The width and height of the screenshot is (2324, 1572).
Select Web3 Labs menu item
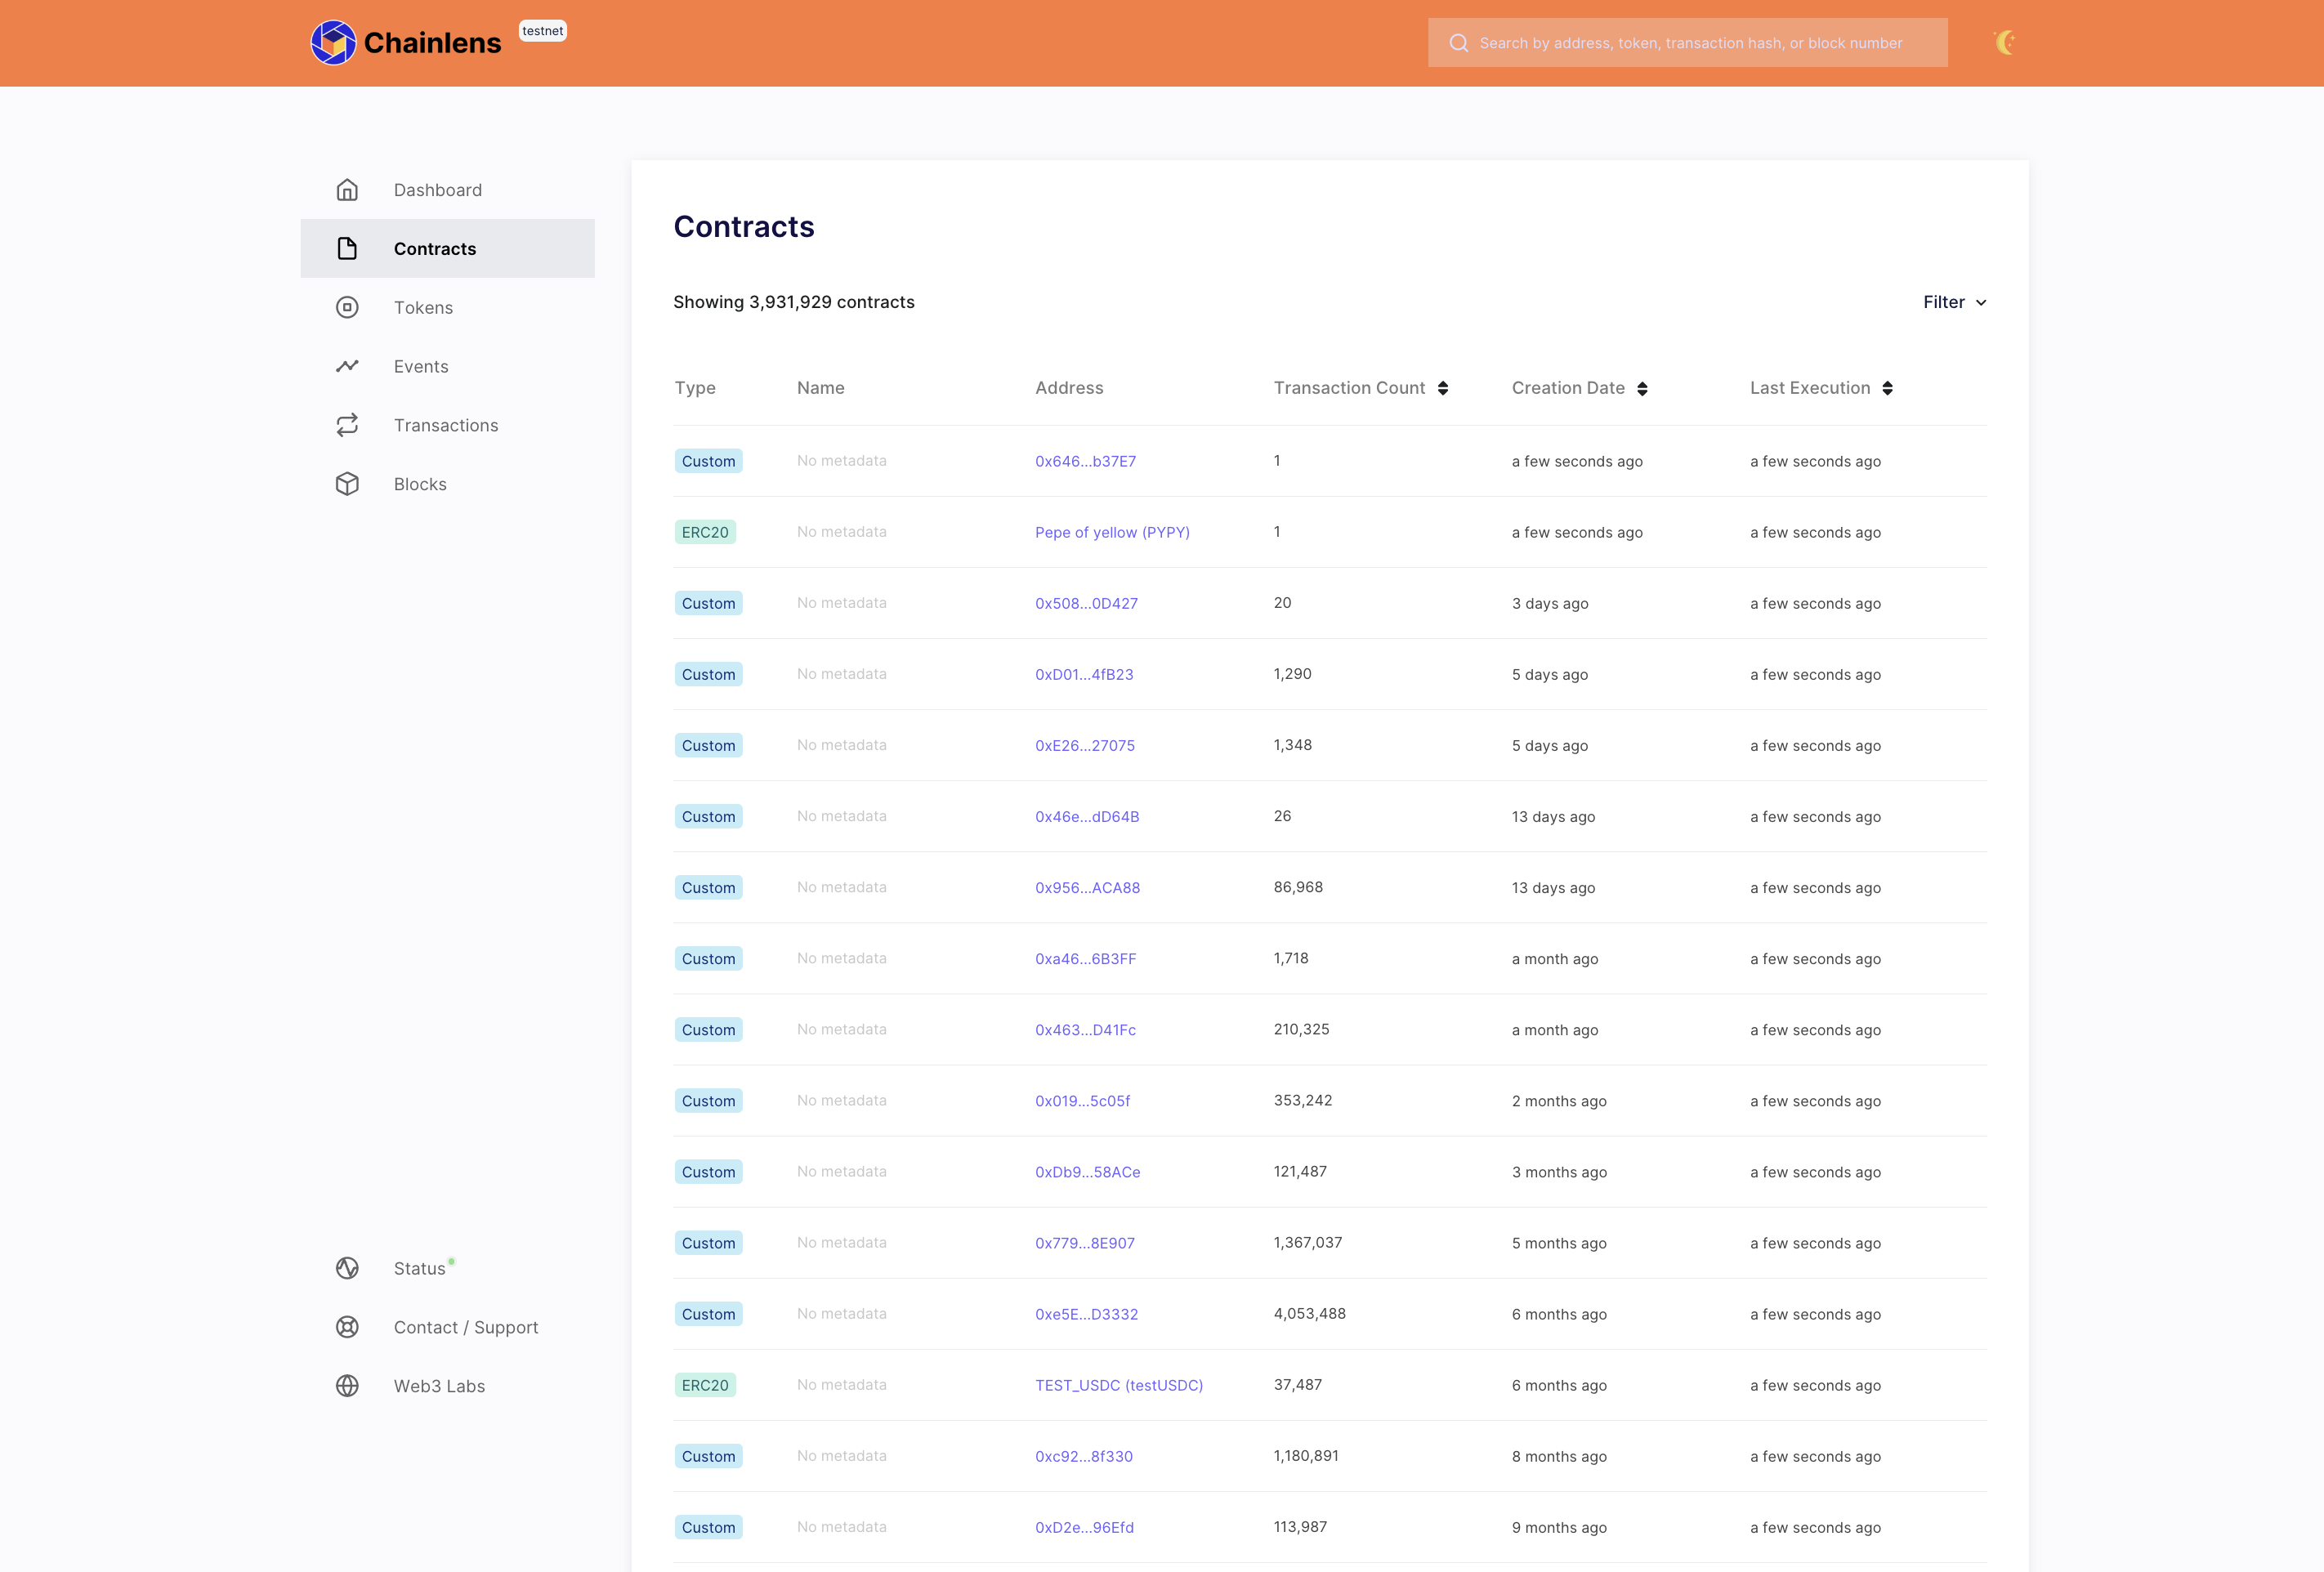pos(436,1384)
